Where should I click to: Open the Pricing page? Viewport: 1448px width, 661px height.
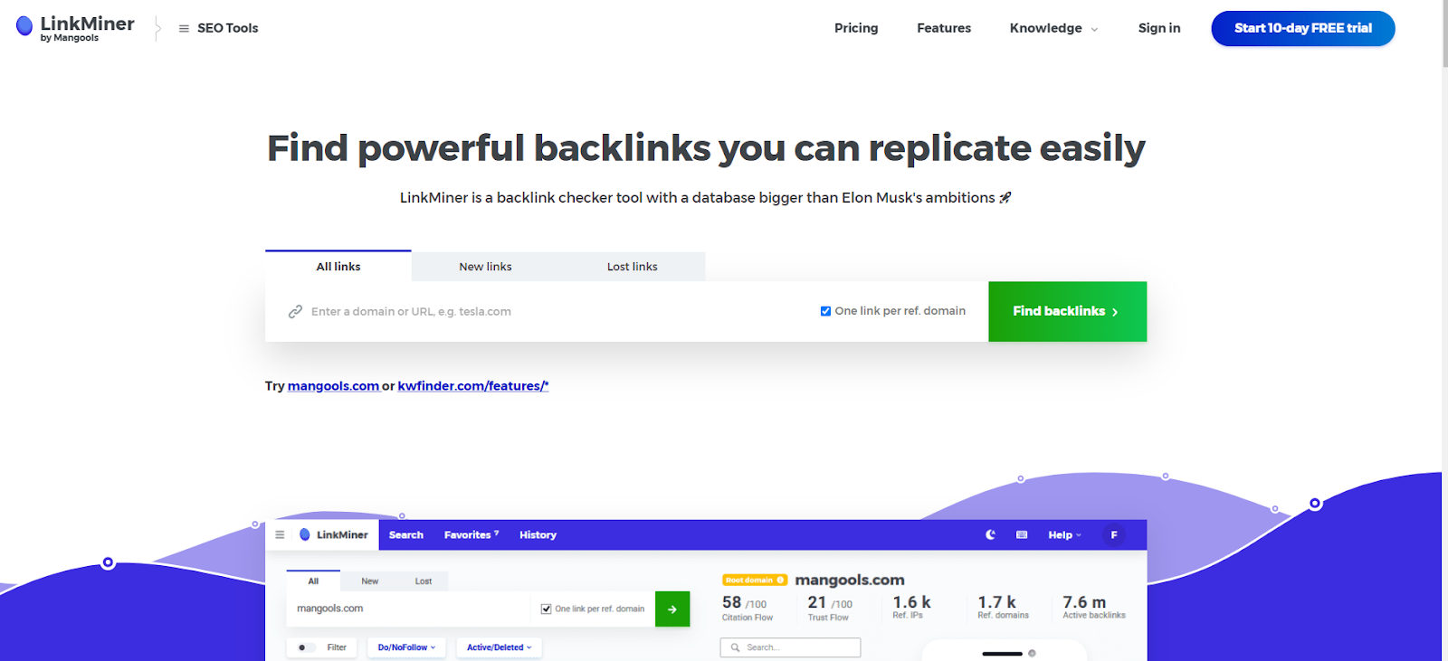856,28
